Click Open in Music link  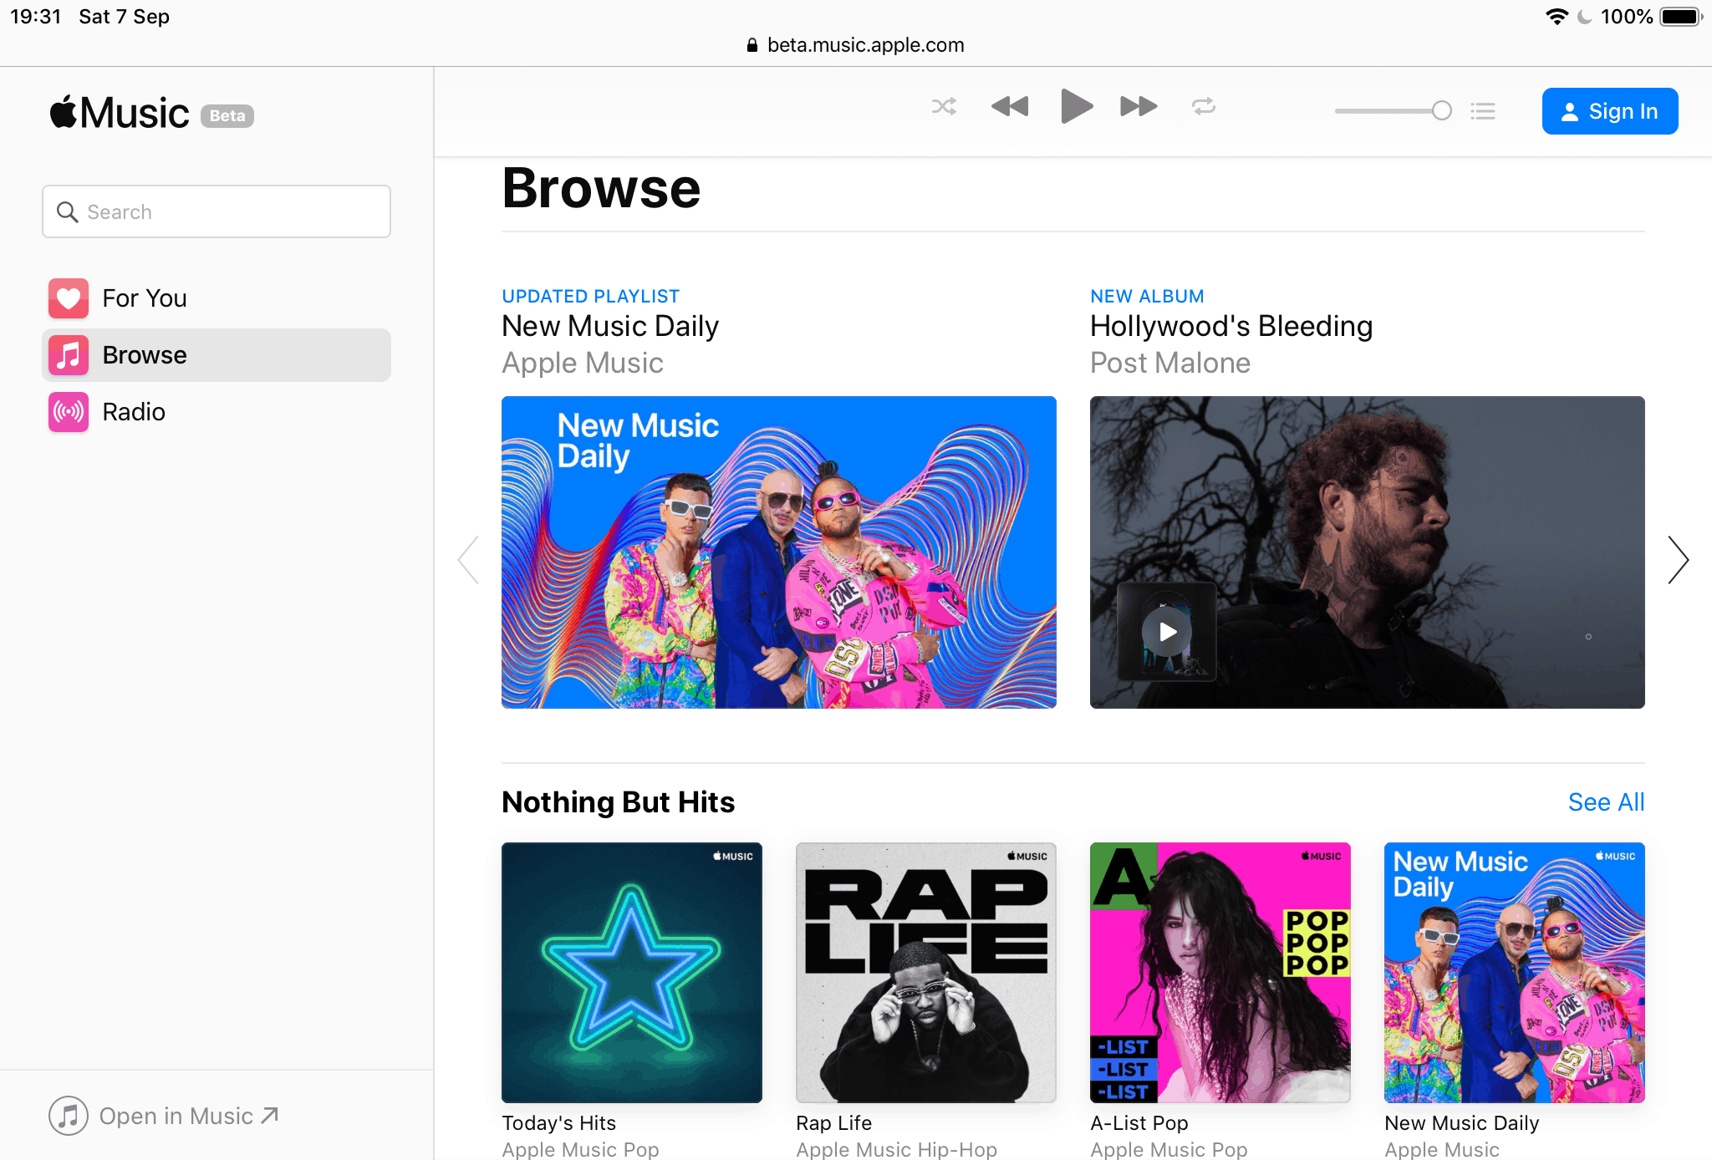pyautogui.click(x=164, y=1116)
